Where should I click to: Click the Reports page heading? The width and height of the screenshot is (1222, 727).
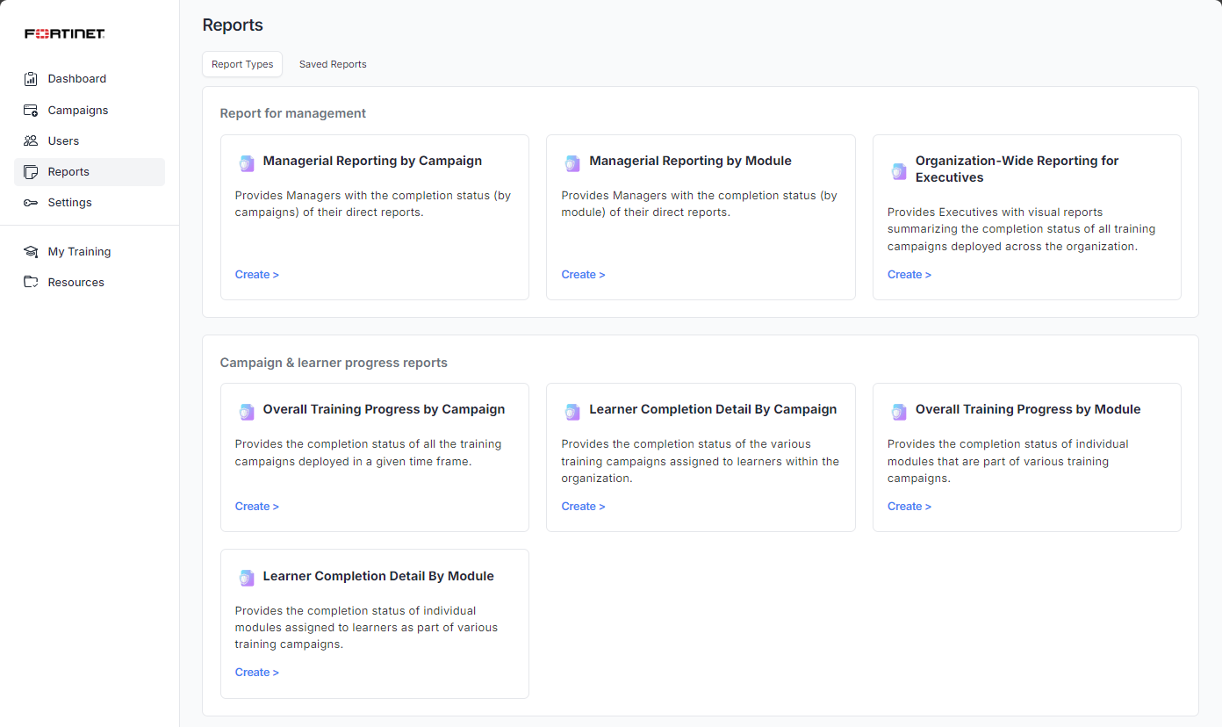[x=233, y=25]
